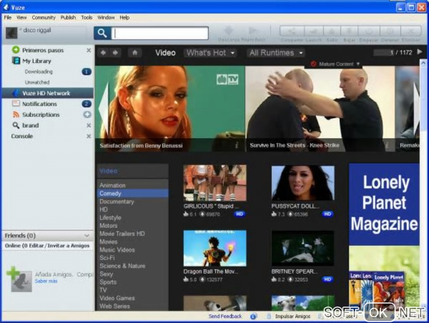
Task: Select Vuze HD Network in sidebar
Action: click(x=48, y=93)
